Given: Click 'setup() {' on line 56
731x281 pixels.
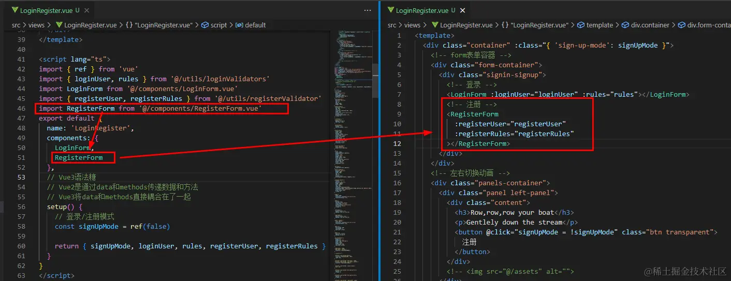Looking at the screenshot, I should [x=65, y=207].
